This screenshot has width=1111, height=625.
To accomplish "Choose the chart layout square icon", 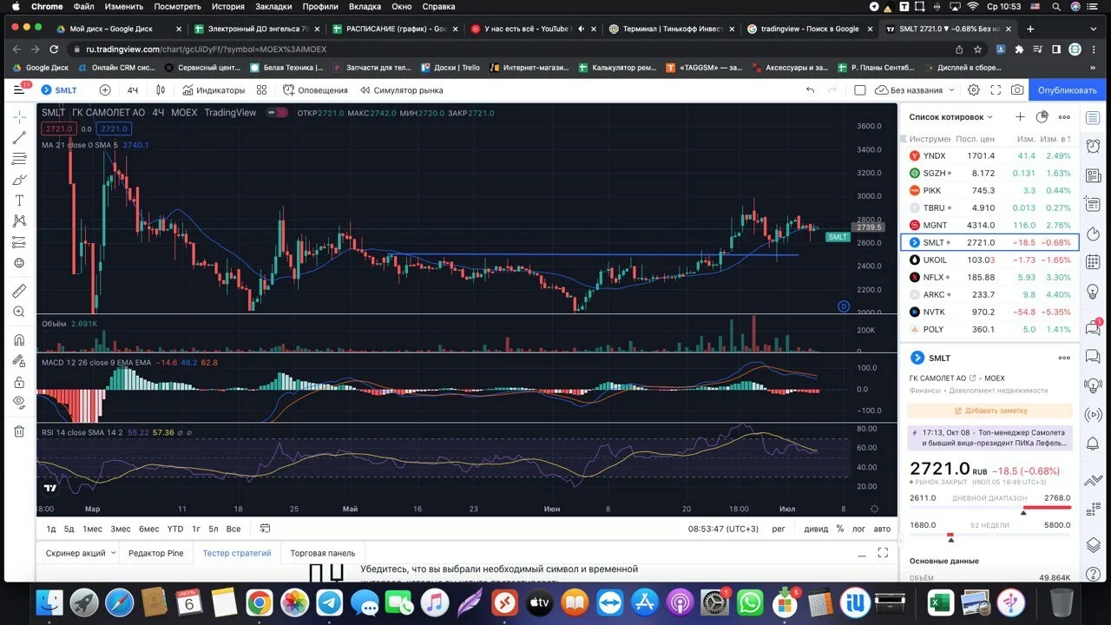I will [x=860, y=90].
